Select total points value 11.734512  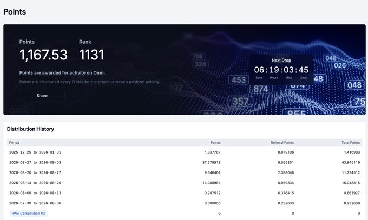[351, 172]
